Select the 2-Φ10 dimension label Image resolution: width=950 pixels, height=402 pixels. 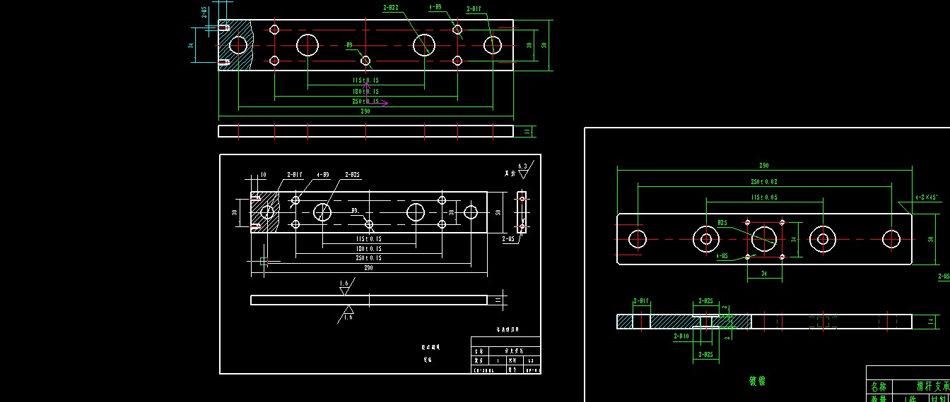pyautogui.click(x=681, y=336)
